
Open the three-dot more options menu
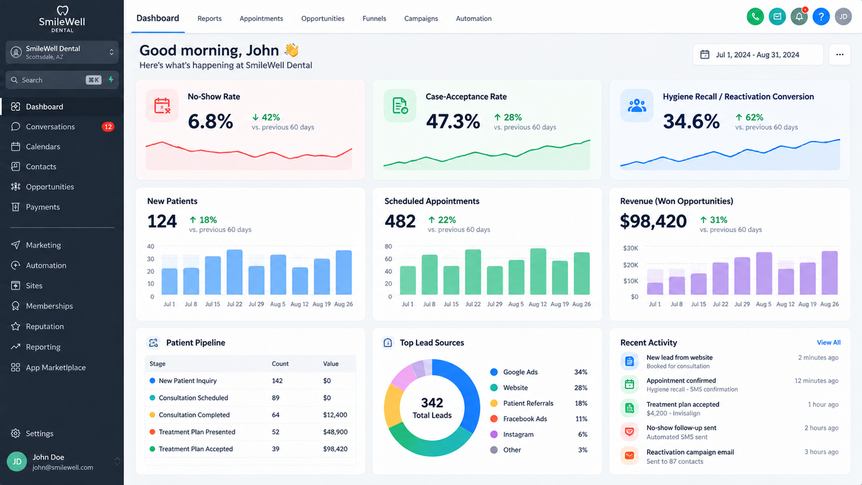[840, 54]
